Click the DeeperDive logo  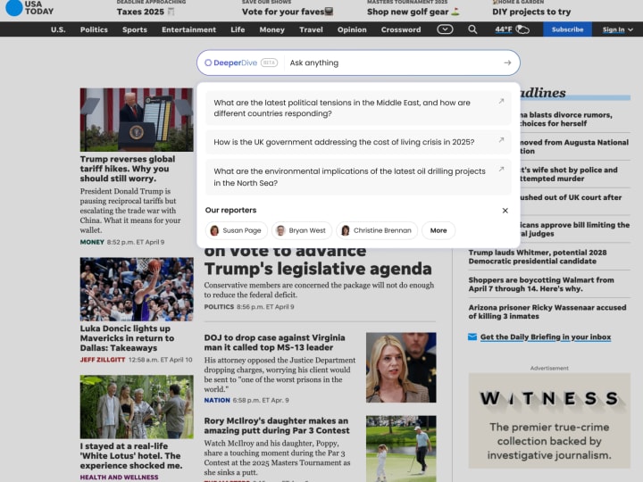coord(231,62)
